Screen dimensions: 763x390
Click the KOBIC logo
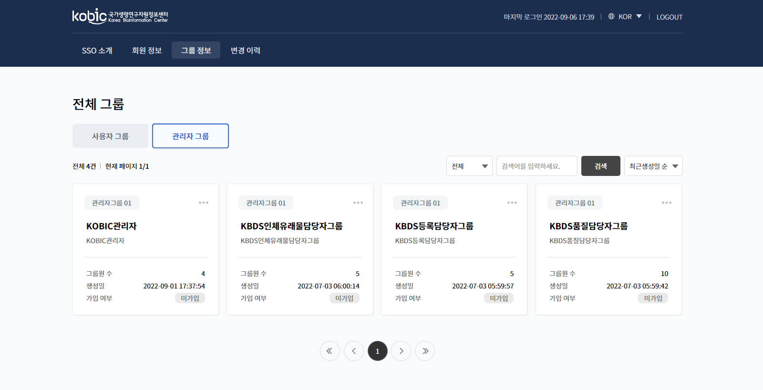pyautogui.click(x=120, y=16)
